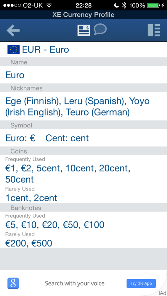Open the currency profile card icon
The height and width of the screenshot is (296, 167).
pos(83,30)
